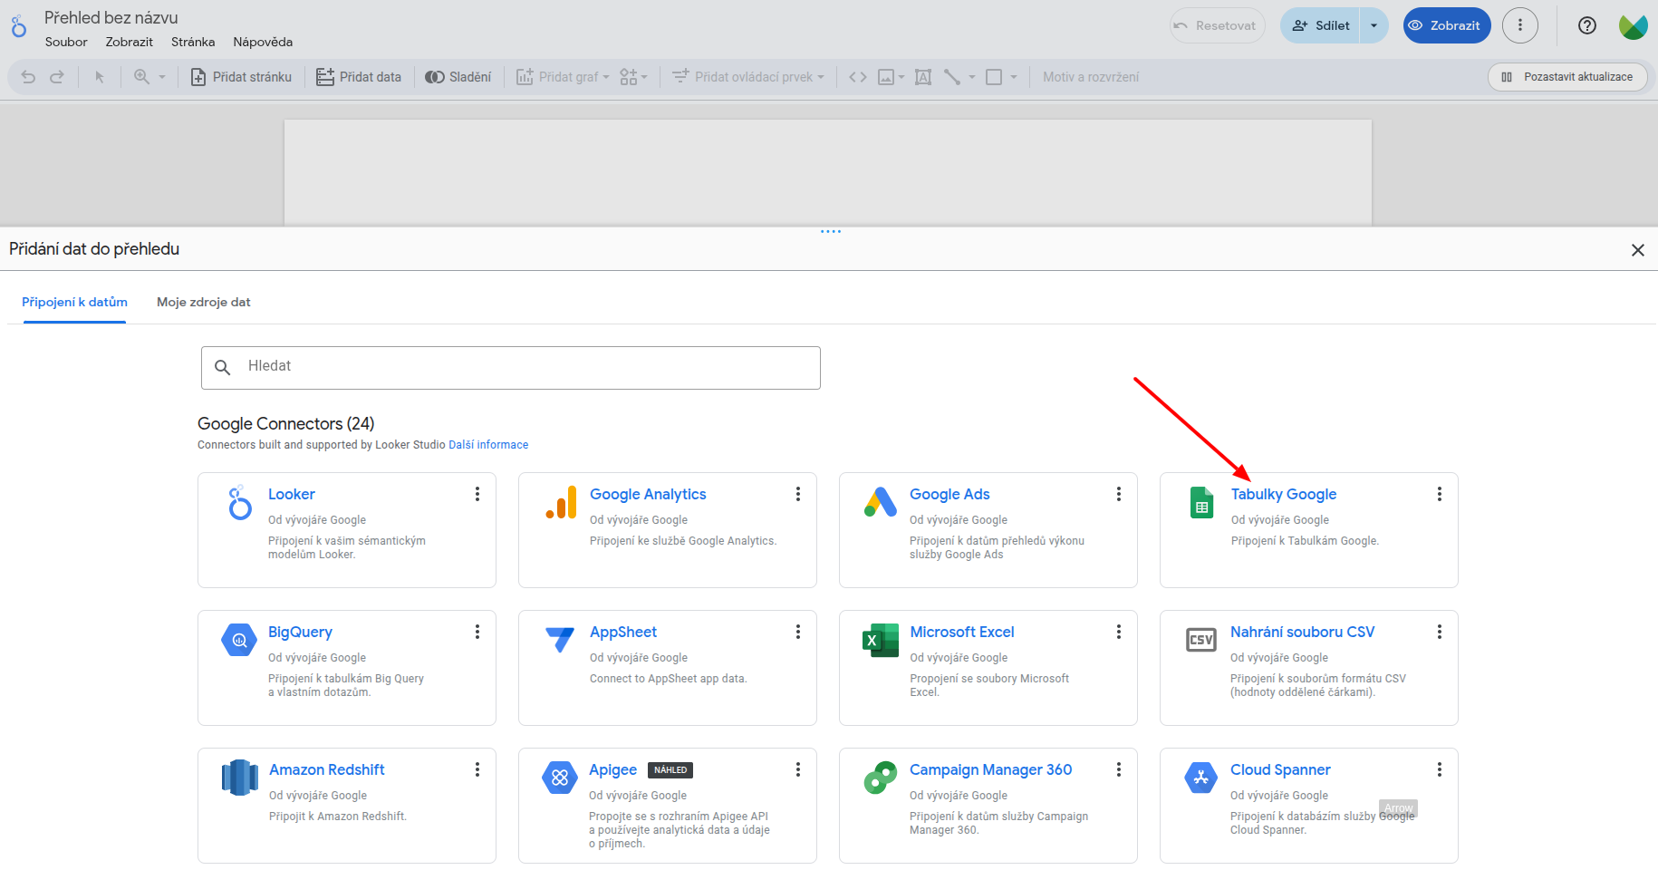Open more options for Nahrání souboru CSV

[x=1440, y=632]
